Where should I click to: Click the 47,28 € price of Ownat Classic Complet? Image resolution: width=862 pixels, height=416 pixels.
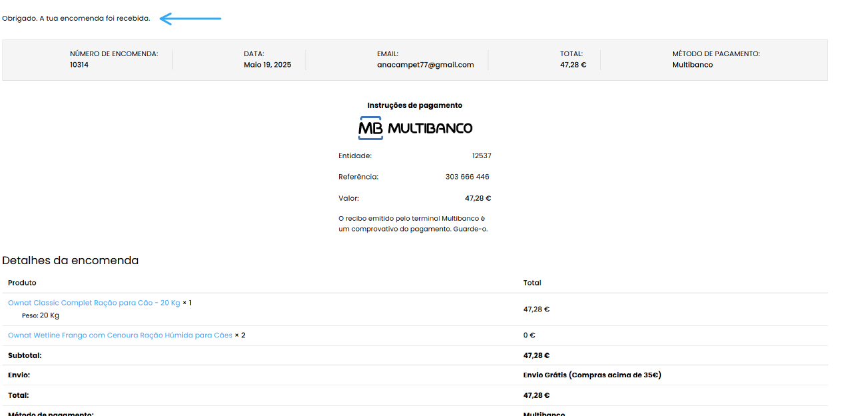(x=536, y=309)
